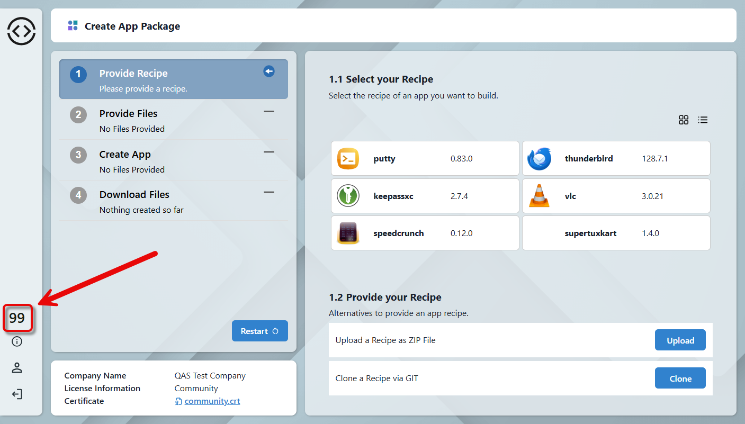Open the community.crt certificate link

212,401
